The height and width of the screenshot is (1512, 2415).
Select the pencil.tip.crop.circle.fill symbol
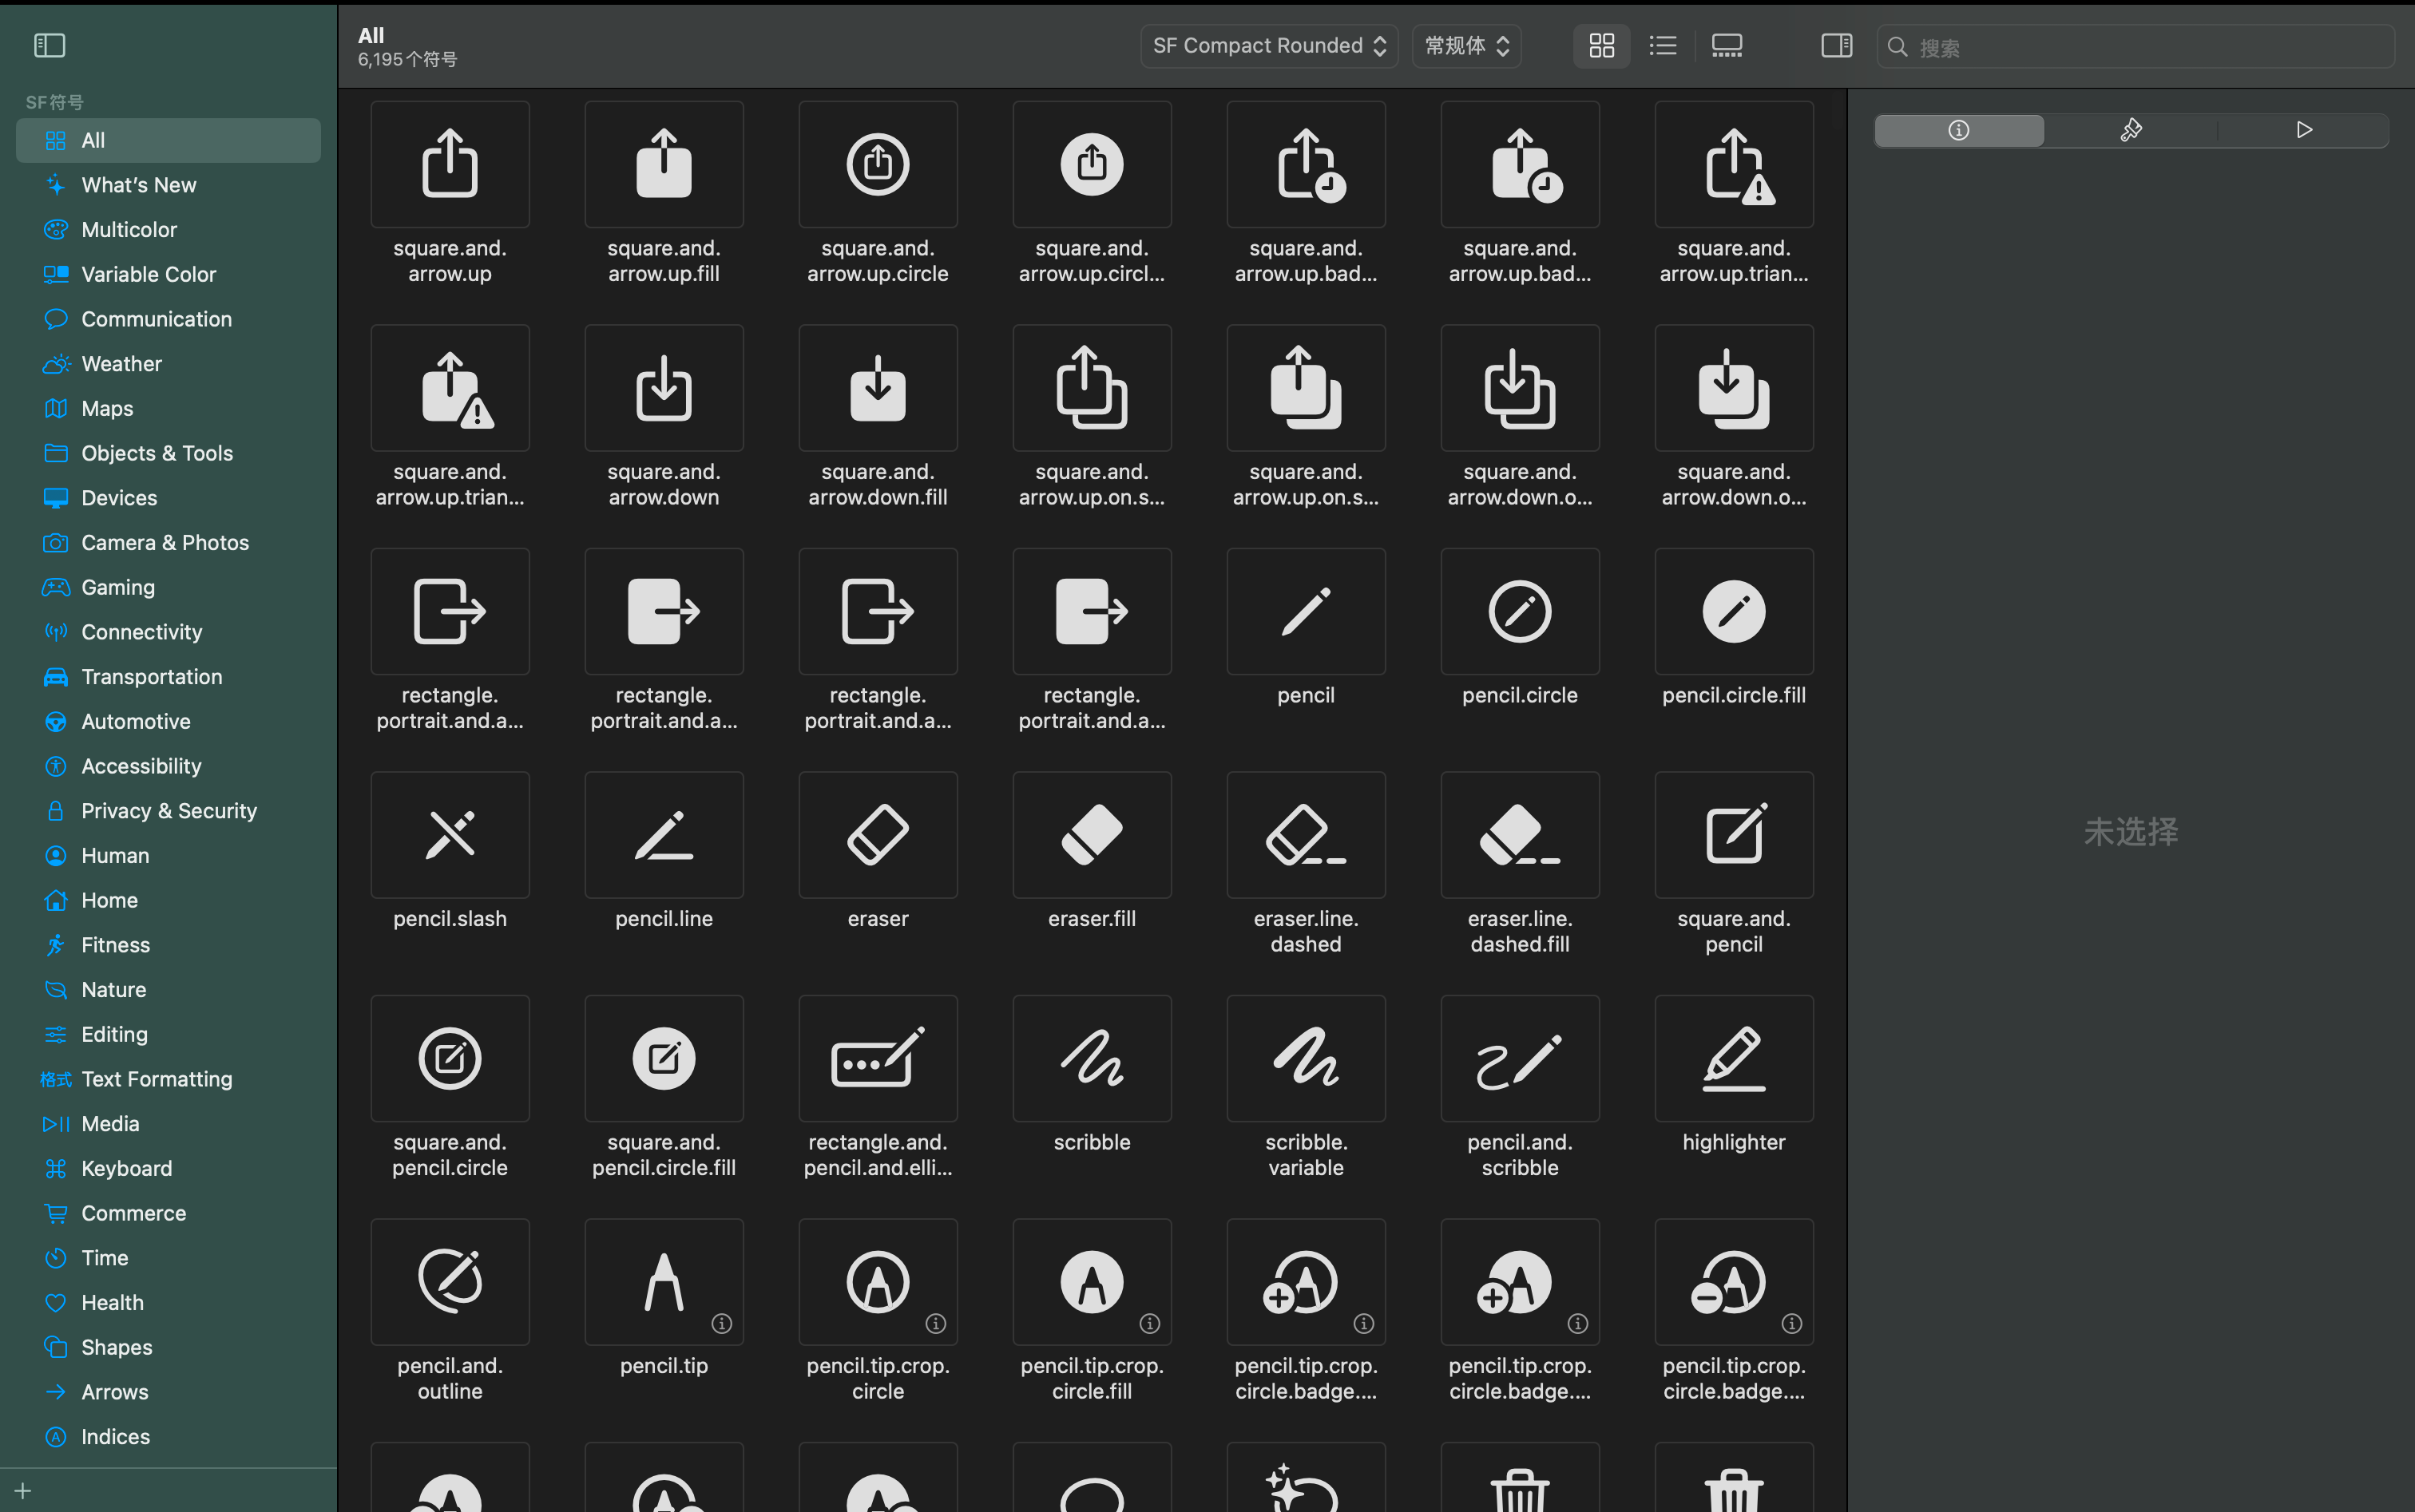point(1092,1282)
